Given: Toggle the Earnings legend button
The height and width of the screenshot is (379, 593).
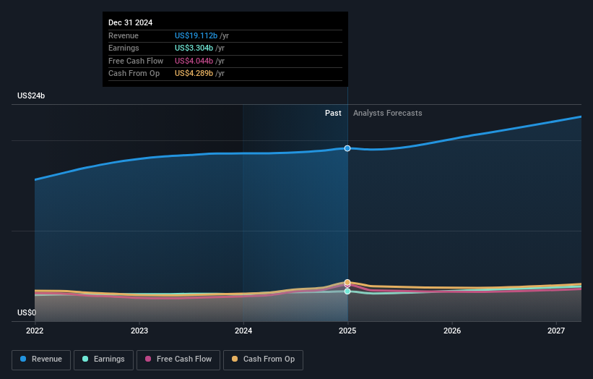Looking at the screenshot, I should tap(103, 359).
